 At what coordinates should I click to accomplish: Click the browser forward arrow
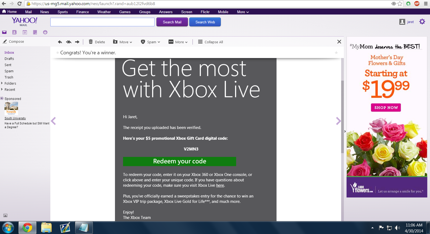(x=12, y=3)
